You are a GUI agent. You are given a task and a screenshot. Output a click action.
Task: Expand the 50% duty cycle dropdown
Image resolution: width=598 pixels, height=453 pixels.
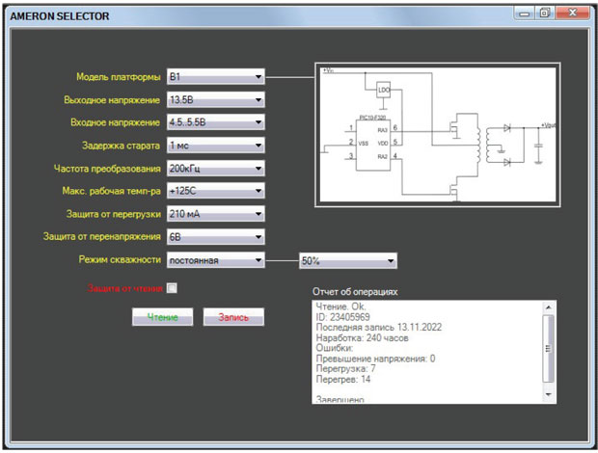pos(348,260)
